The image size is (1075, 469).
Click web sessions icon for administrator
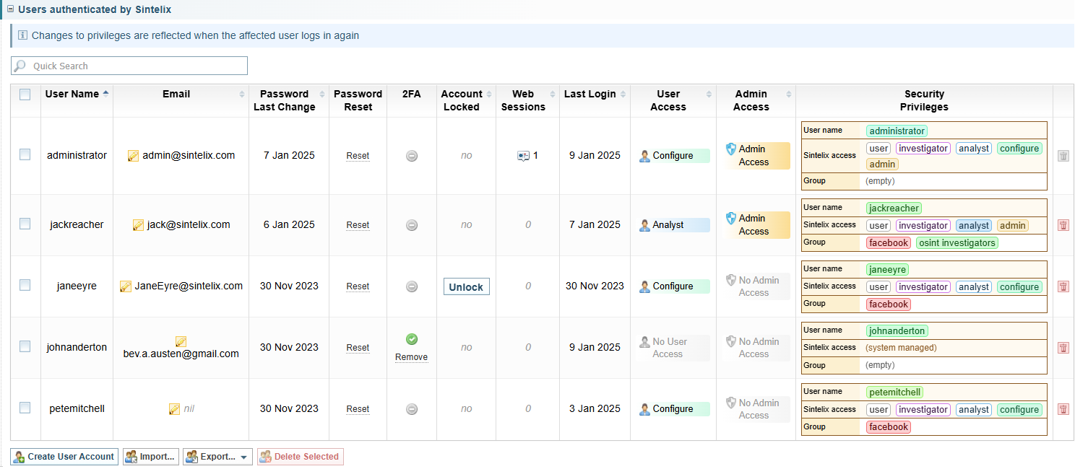click(x=523, y=156)
